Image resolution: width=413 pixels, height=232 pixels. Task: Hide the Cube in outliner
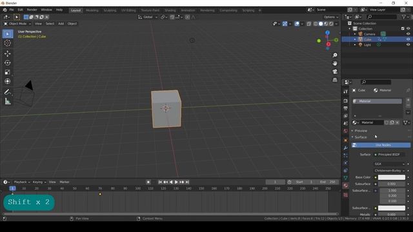(408, 39)
